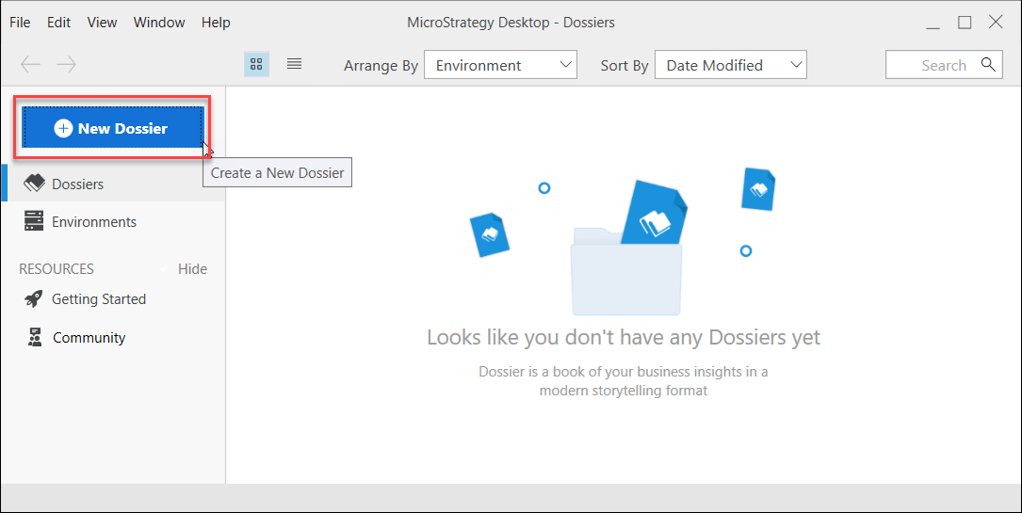Click the Dossiers stacked-books icon

[x=34, y=184]
